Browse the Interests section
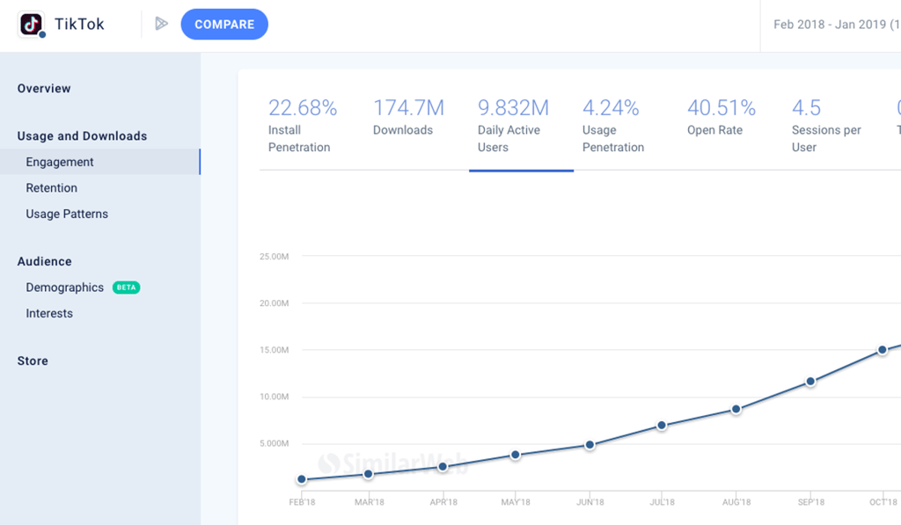Image resolution: width=901 pixels, height=525 pixels. point(49,313)
